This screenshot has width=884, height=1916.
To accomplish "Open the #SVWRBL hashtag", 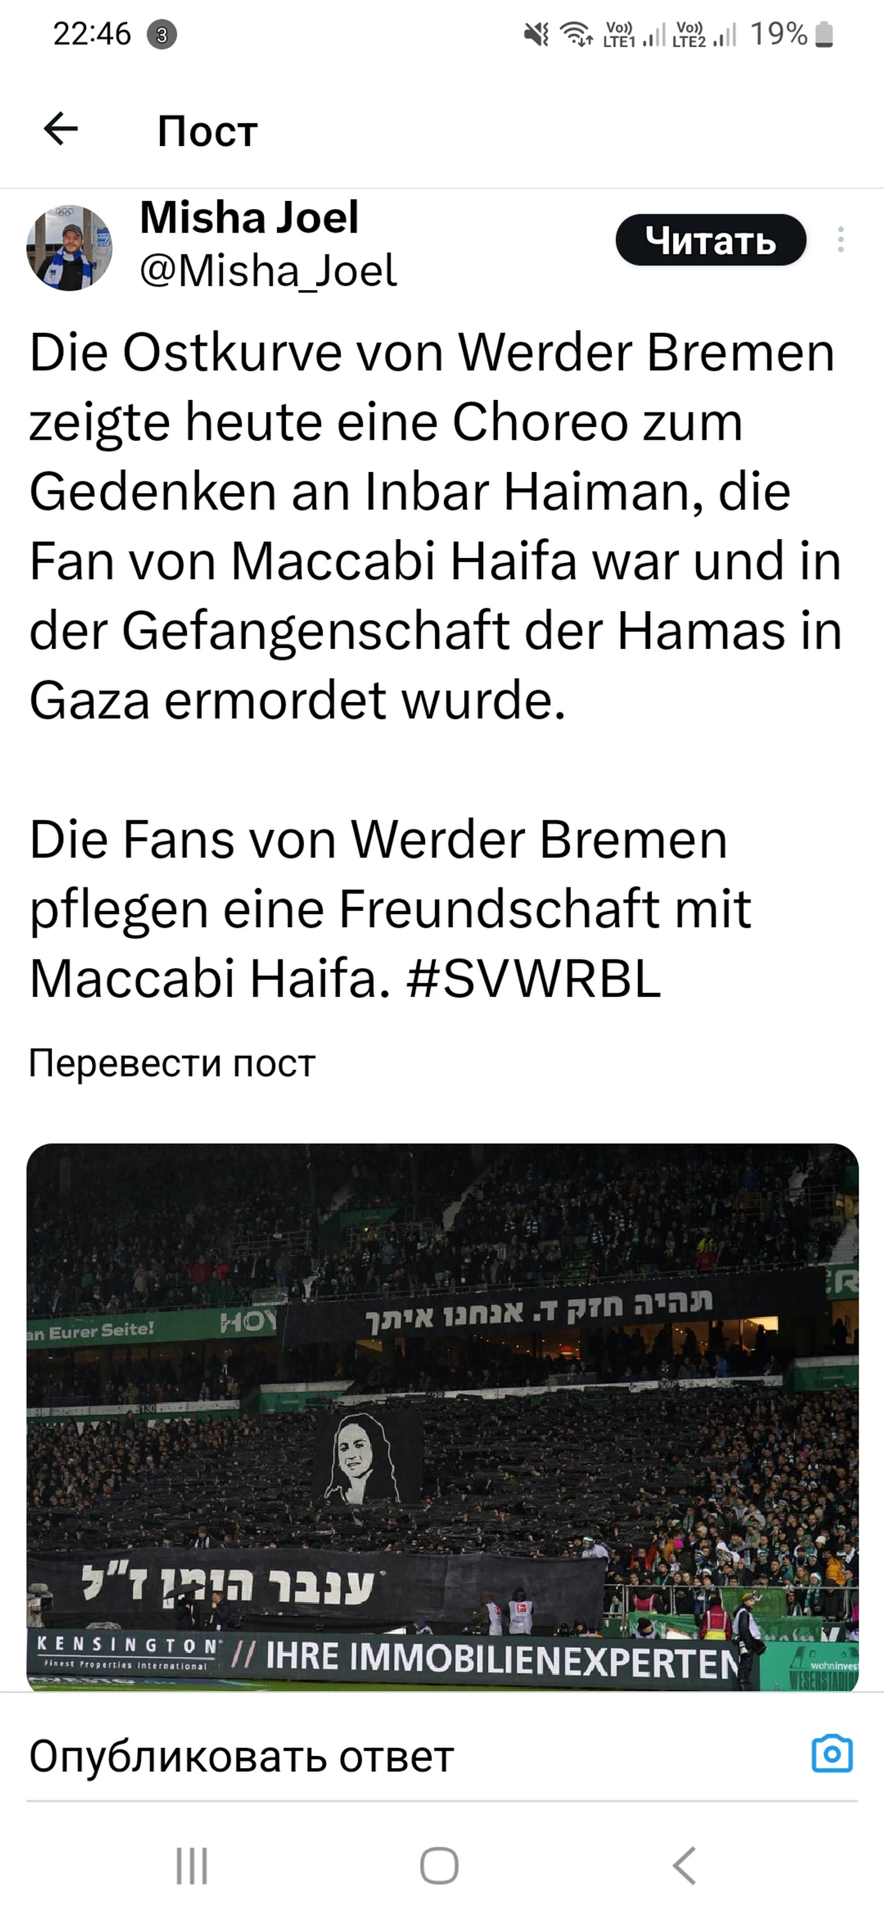I will pos(534,978).
